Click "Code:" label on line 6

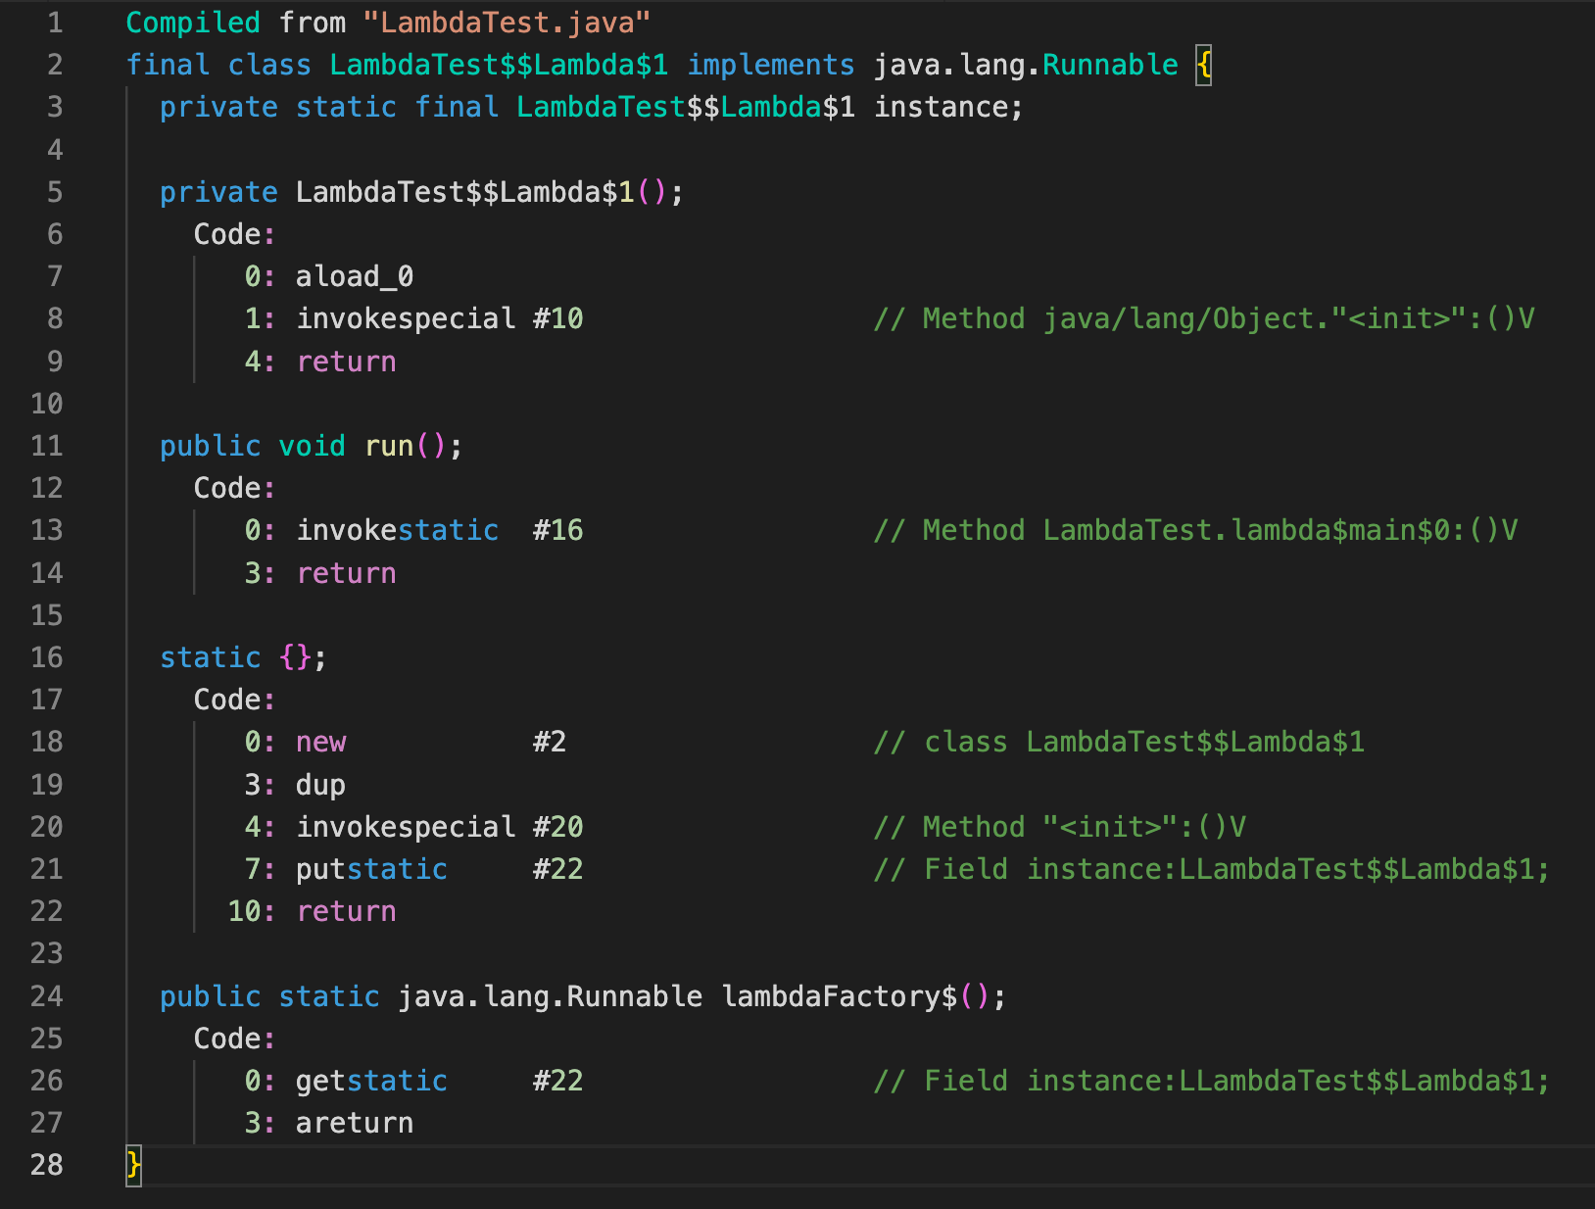[x=235, y=234]
